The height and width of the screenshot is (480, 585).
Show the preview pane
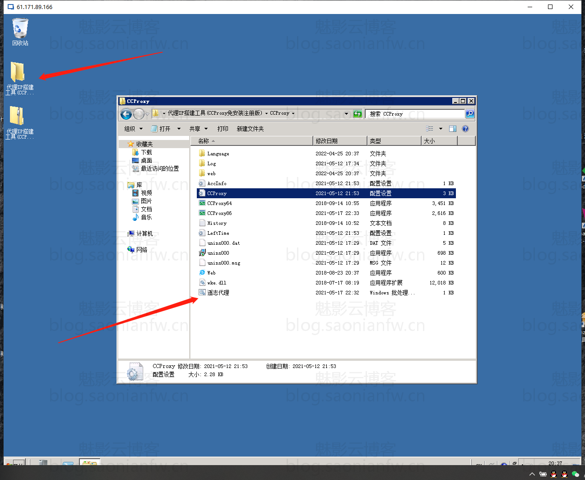(x=453, y=129)
